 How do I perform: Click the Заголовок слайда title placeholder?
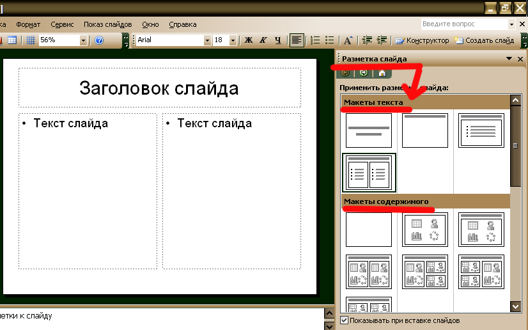(160, 88)
